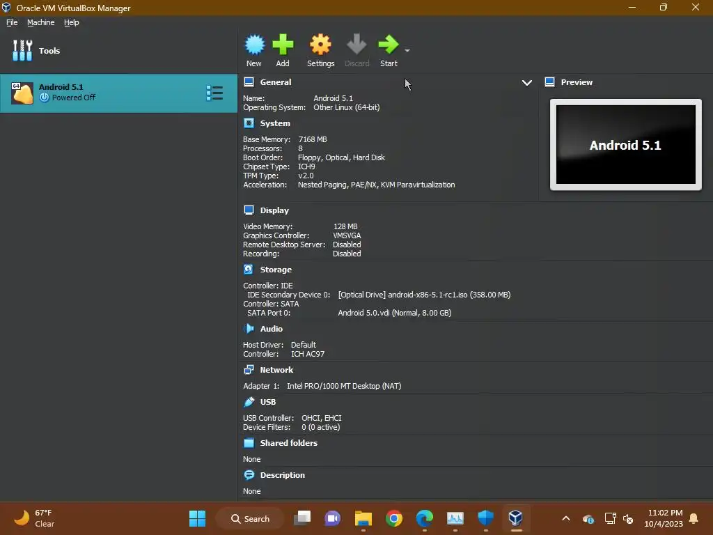The image size is (713, 535).
Task: Click the Android 5.1 OS type icon
Action: click(22, 93)
